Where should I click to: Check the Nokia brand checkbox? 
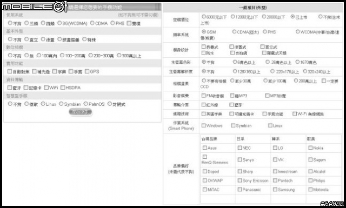(x=310, y=148)
